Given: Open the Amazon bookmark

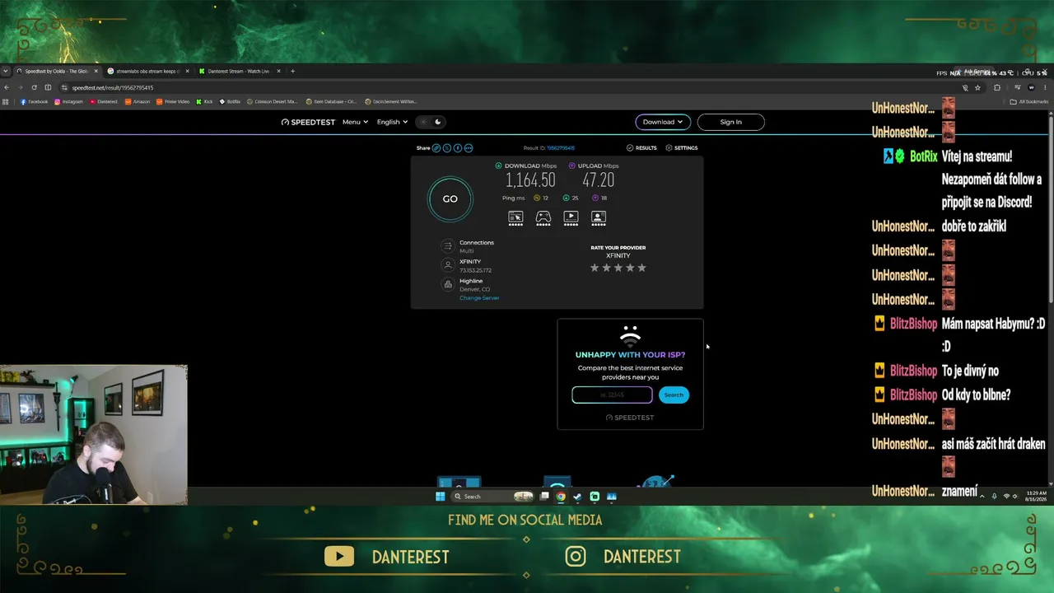Looking at the screenshot, I should (138, 102).
